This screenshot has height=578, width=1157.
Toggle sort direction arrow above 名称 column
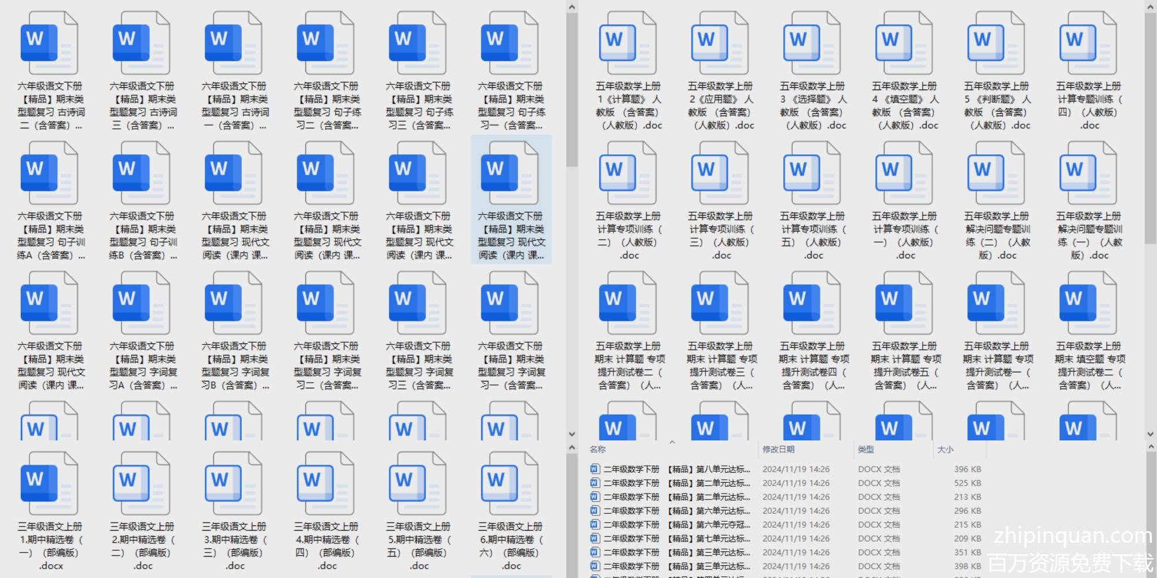(x=672, y=443)
